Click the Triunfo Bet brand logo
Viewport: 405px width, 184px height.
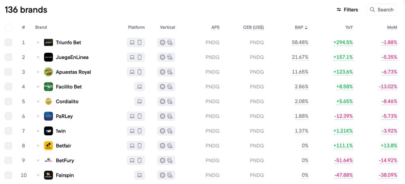48,42
